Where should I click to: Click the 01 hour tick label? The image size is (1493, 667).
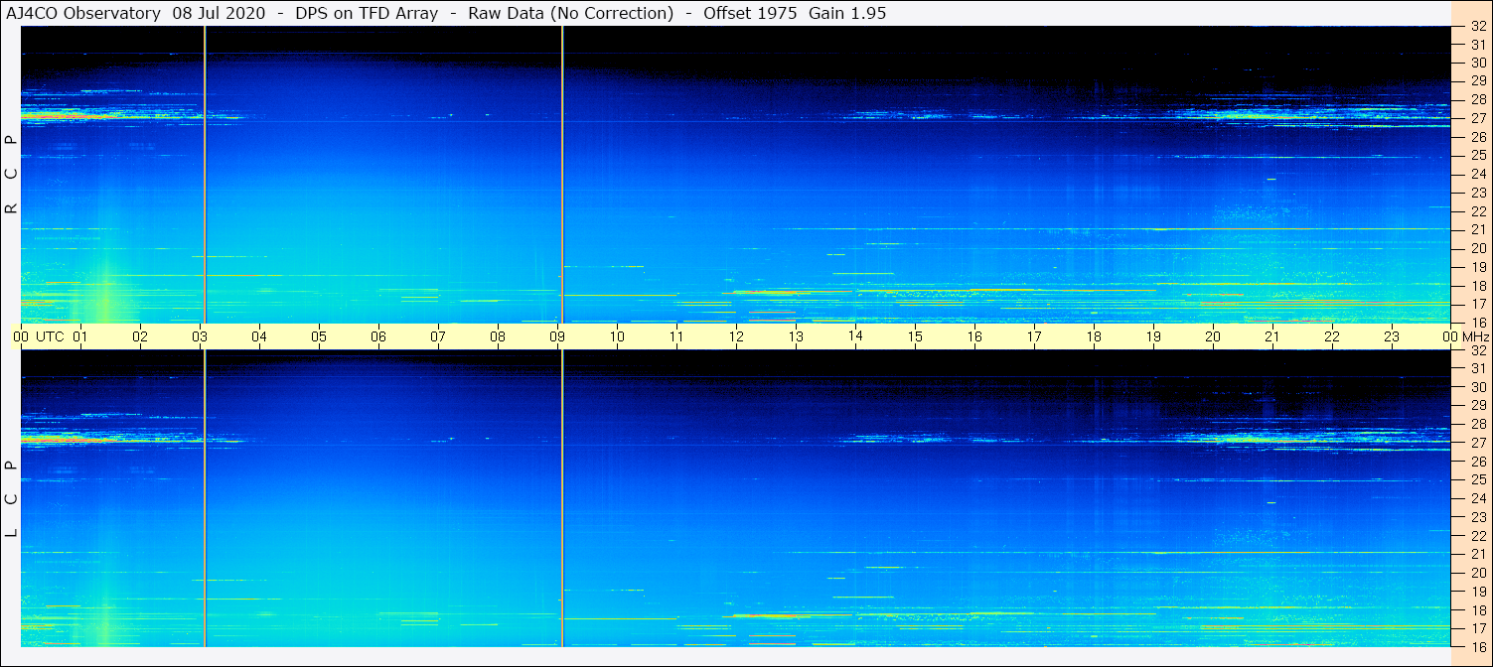(81, 336)
